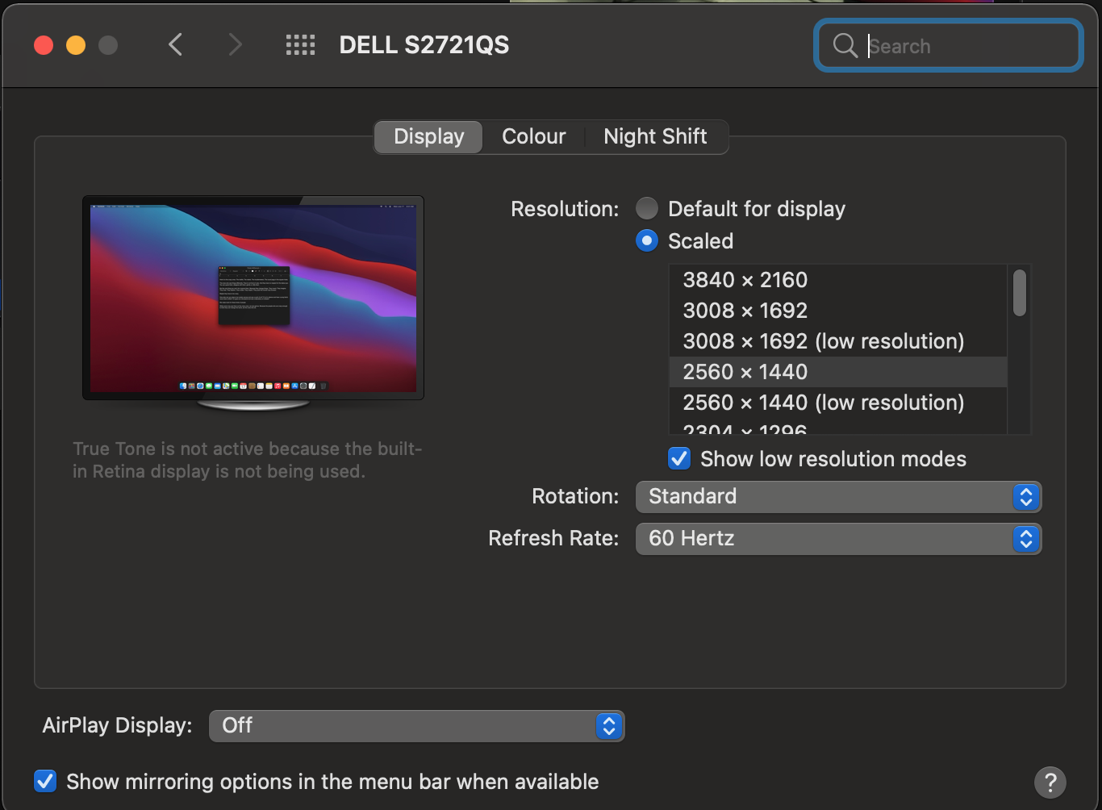Choose 3840 × 2160 resolution

[838, 280]
